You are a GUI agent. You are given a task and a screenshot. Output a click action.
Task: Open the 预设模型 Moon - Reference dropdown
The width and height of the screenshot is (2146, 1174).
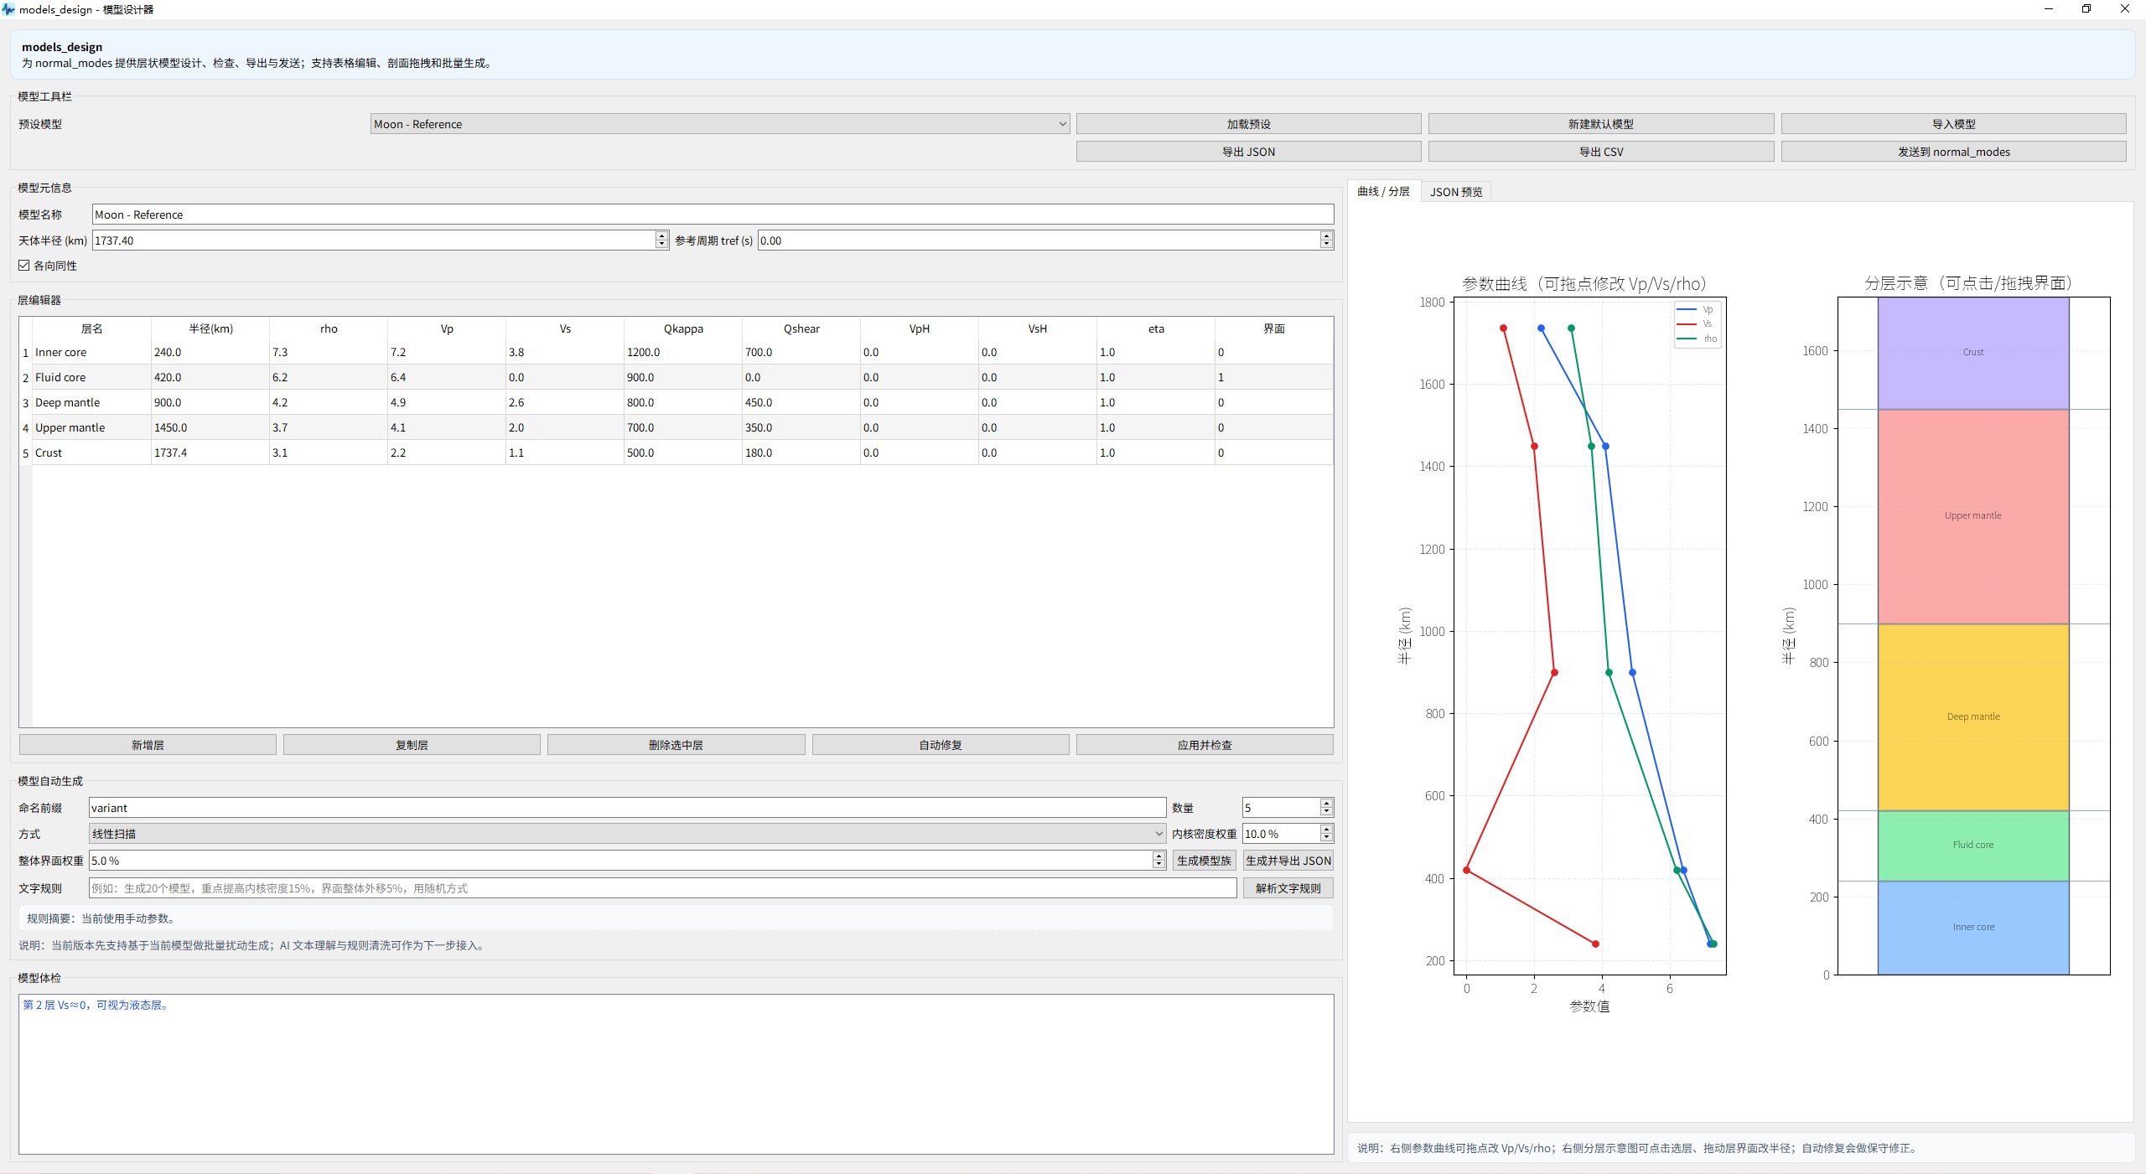(719, 124)
